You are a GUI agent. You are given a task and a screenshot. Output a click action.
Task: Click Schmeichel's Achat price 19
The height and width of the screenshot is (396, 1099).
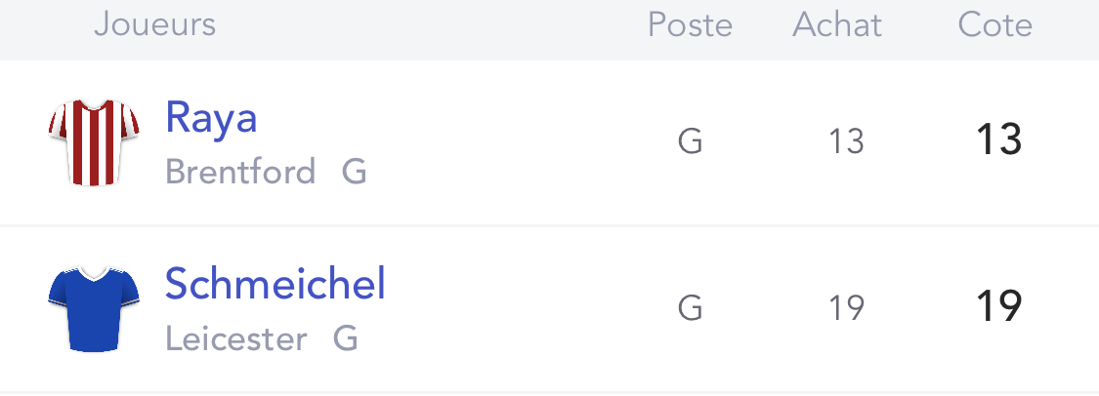point(846,308)
